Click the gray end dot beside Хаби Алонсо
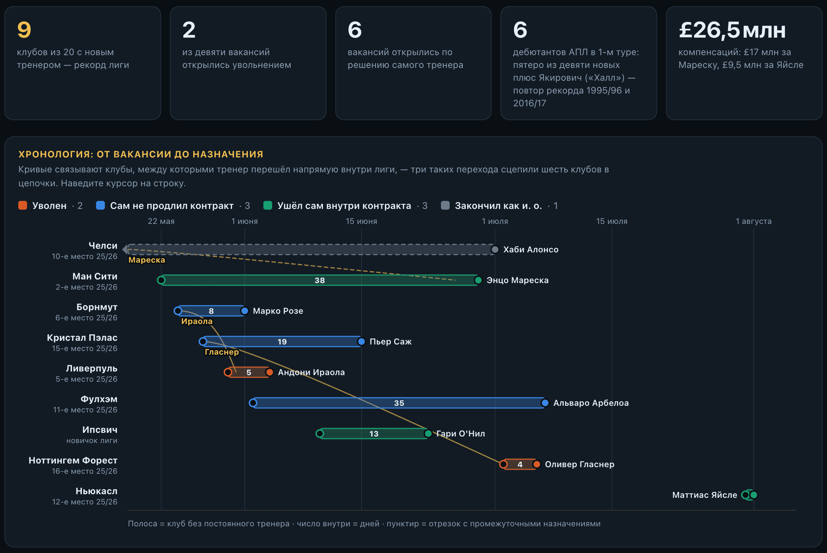Viewport: 827px width, 553px height. [x=495, y=249]
